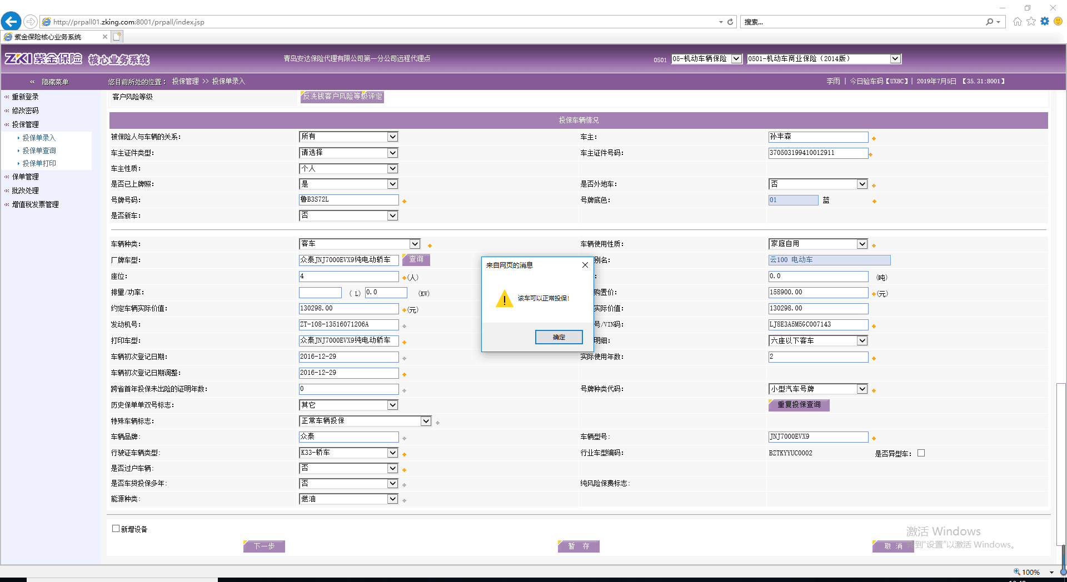Click the 约定车辆实际价值 input field

point(348,308)
